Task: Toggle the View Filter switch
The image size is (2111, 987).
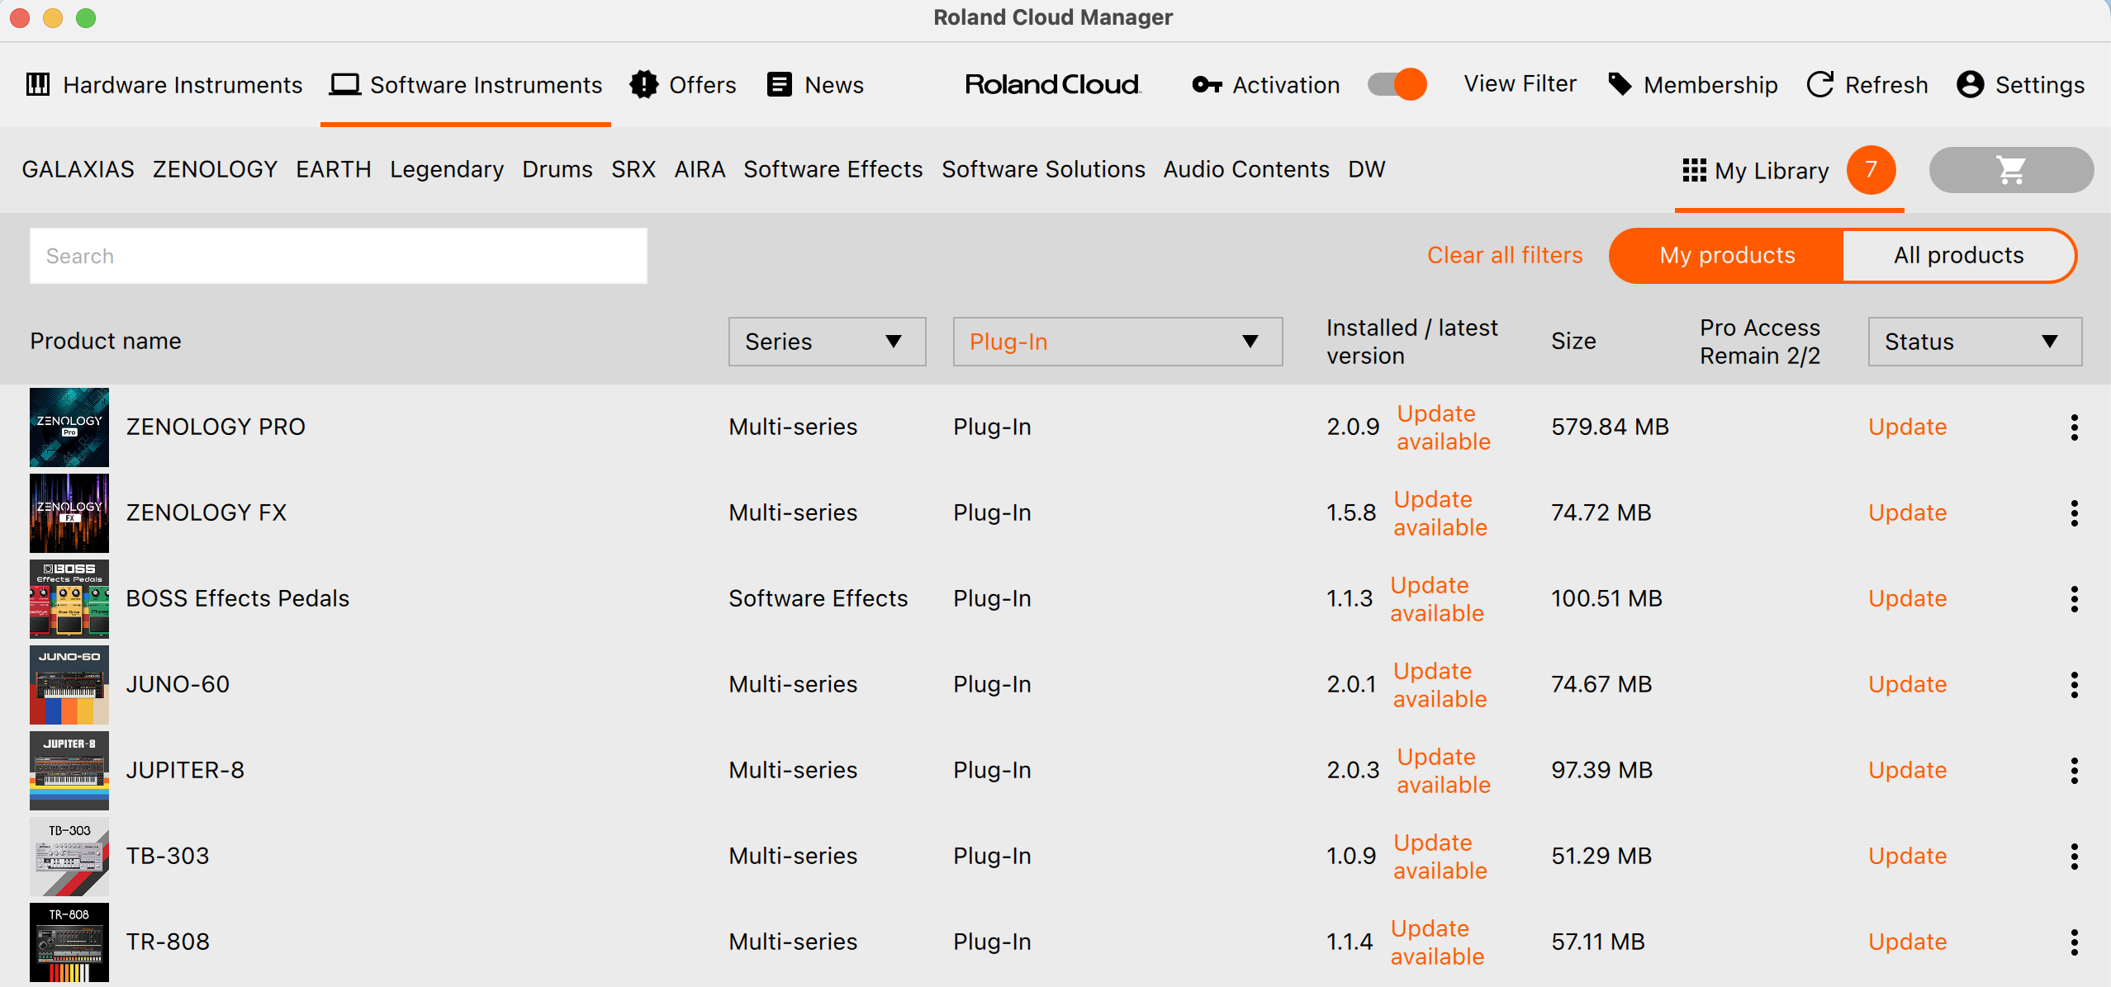Action: coord(1397,84)
